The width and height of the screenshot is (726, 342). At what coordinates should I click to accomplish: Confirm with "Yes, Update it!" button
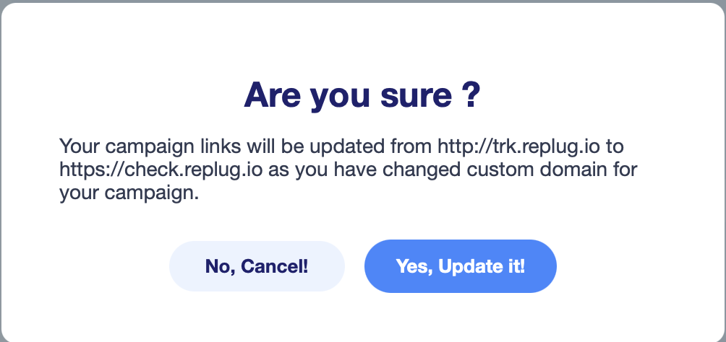coord(460,266)
